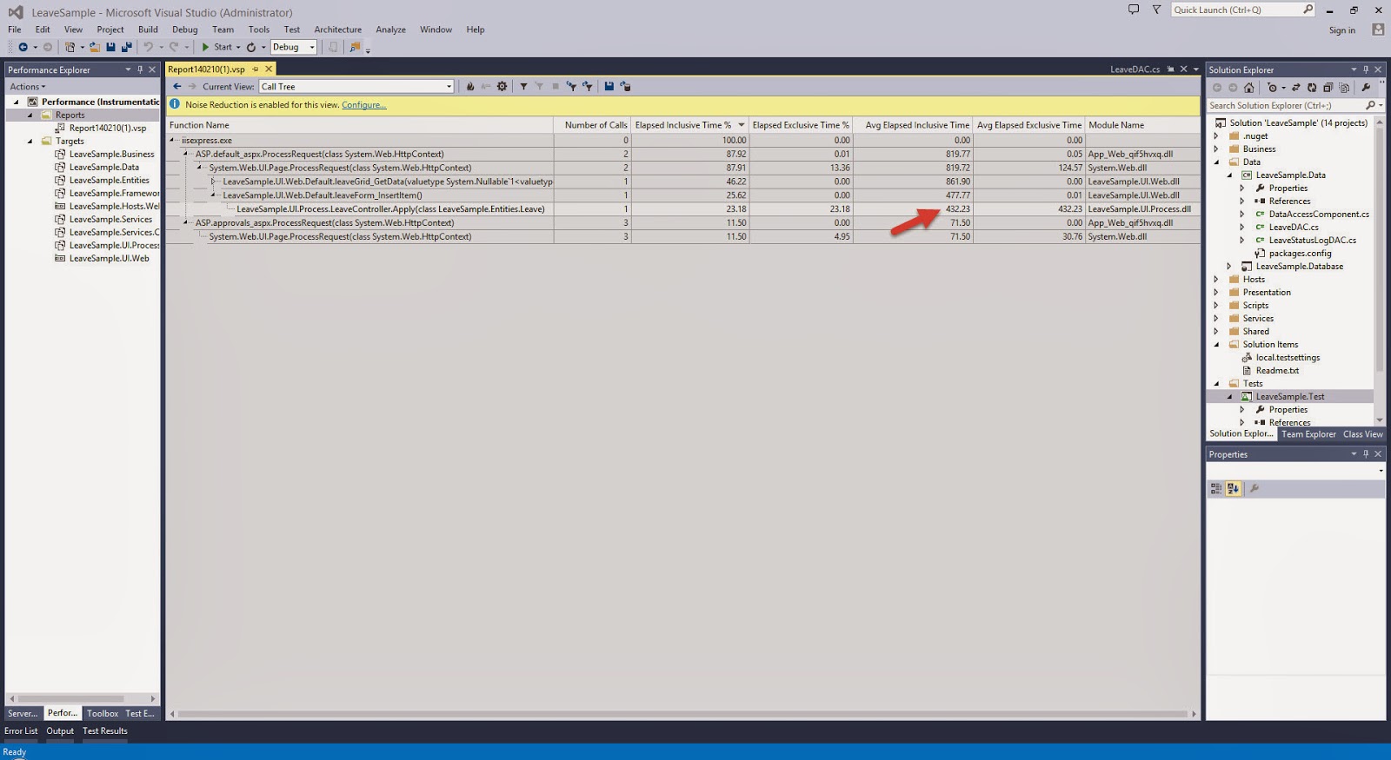The width and height of the screenshot is (1391, 760).
Task: Select LeaveDAC.cs in Solution Explorer
Action: pyautogui.click(x=1294, y=228)
